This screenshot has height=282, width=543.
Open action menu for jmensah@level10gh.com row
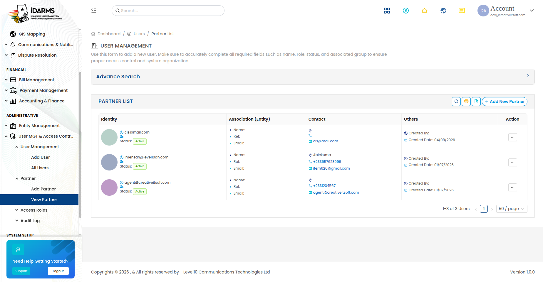point(513,162)
